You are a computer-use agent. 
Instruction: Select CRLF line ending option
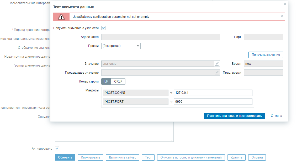118,81
